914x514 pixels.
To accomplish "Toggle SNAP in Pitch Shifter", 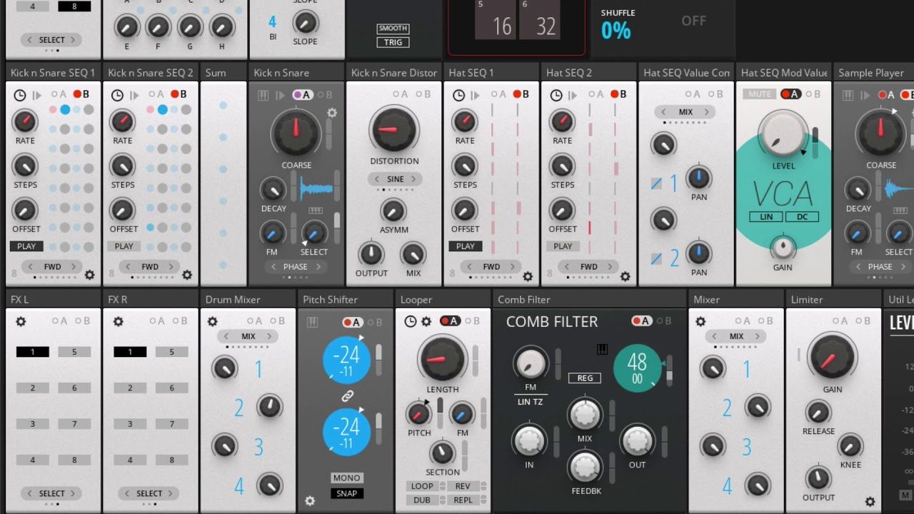I will click(347, 493).
